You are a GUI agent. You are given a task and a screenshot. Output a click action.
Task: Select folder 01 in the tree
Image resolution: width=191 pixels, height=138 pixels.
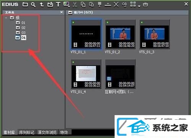coord(23,23)
